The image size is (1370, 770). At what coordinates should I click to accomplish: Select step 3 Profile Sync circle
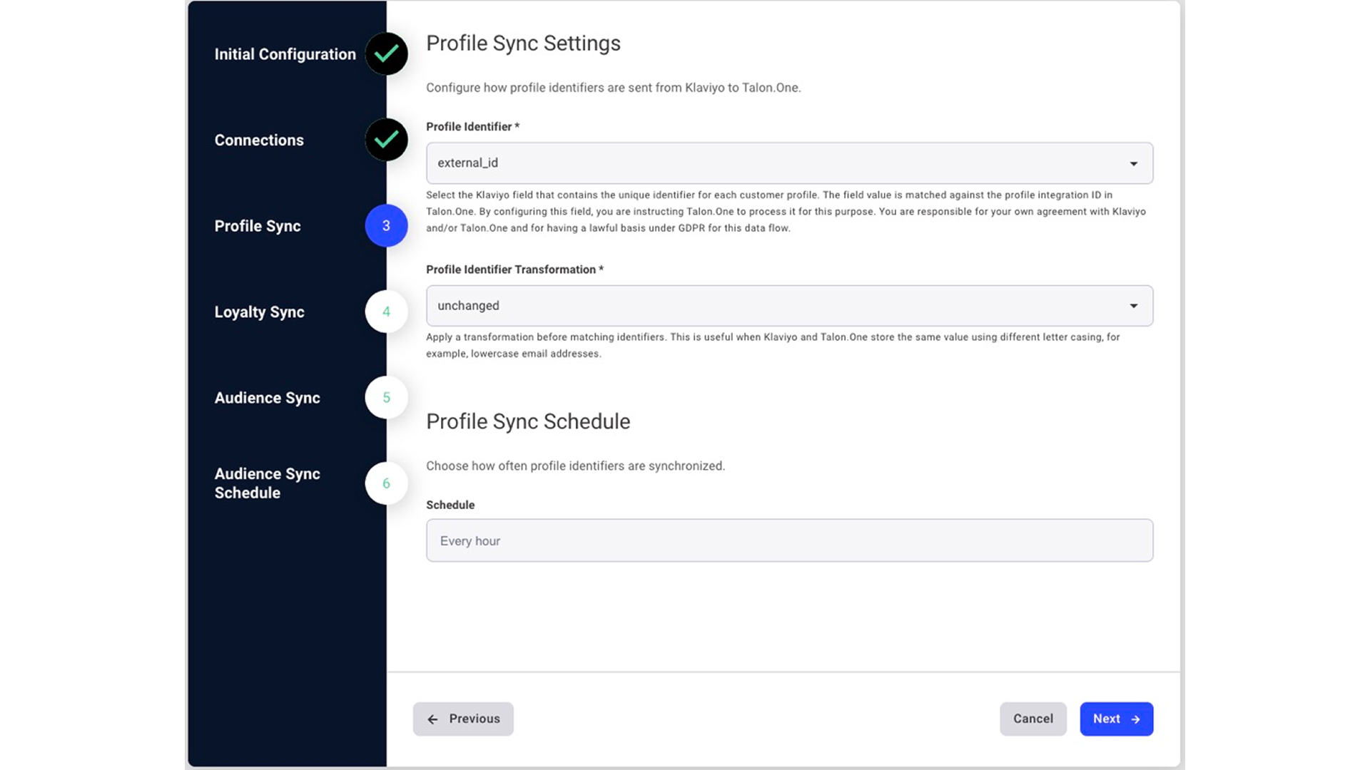(386, 226)
